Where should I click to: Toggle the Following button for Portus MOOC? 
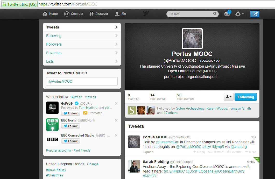(245, 97)
